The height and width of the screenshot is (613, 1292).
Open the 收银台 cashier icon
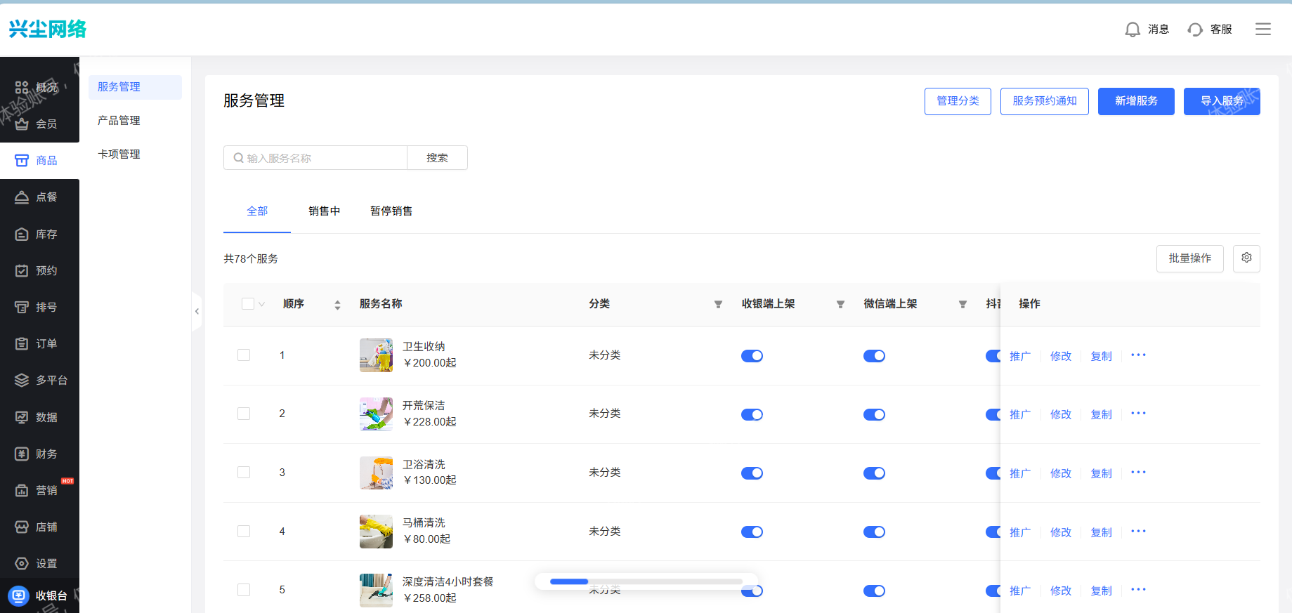point(18,595)
